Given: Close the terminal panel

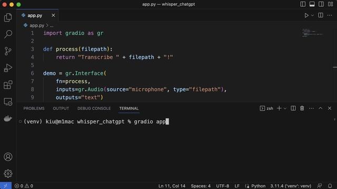Looking at the screenshot, I should click(x=330, y=108).
